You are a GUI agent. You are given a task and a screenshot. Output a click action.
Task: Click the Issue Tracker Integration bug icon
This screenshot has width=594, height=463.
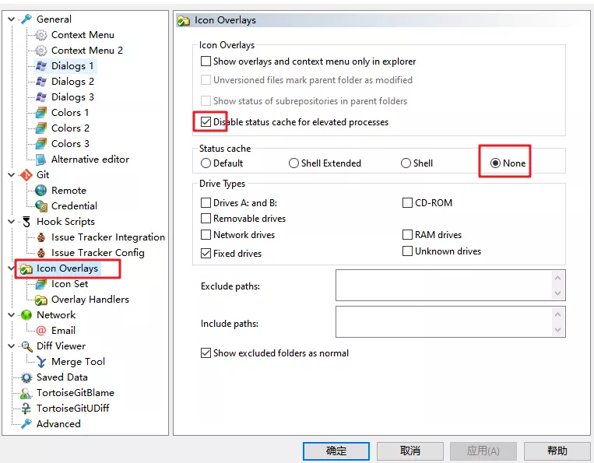(41, 237)
